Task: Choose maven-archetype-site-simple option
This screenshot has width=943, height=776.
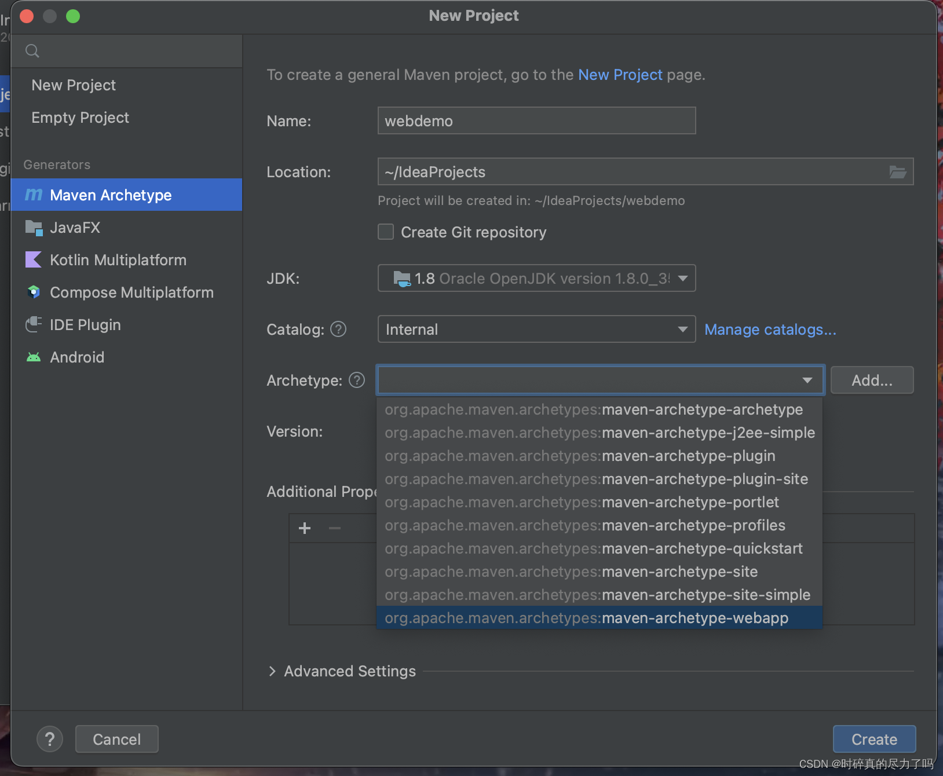Action: tap(600, 595)
